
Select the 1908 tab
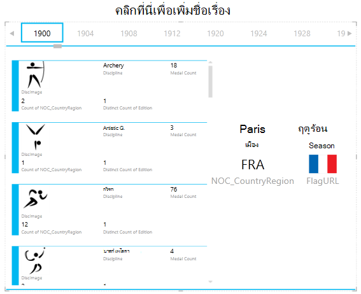(x=129, y=34)
